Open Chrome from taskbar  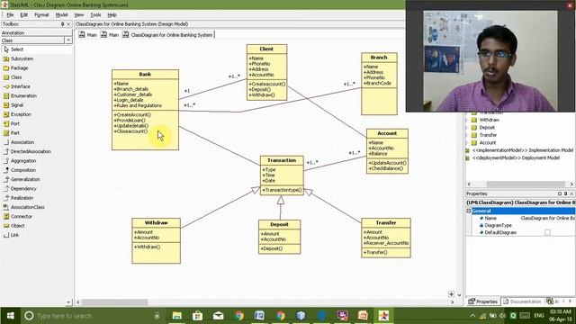pos(239,316)
